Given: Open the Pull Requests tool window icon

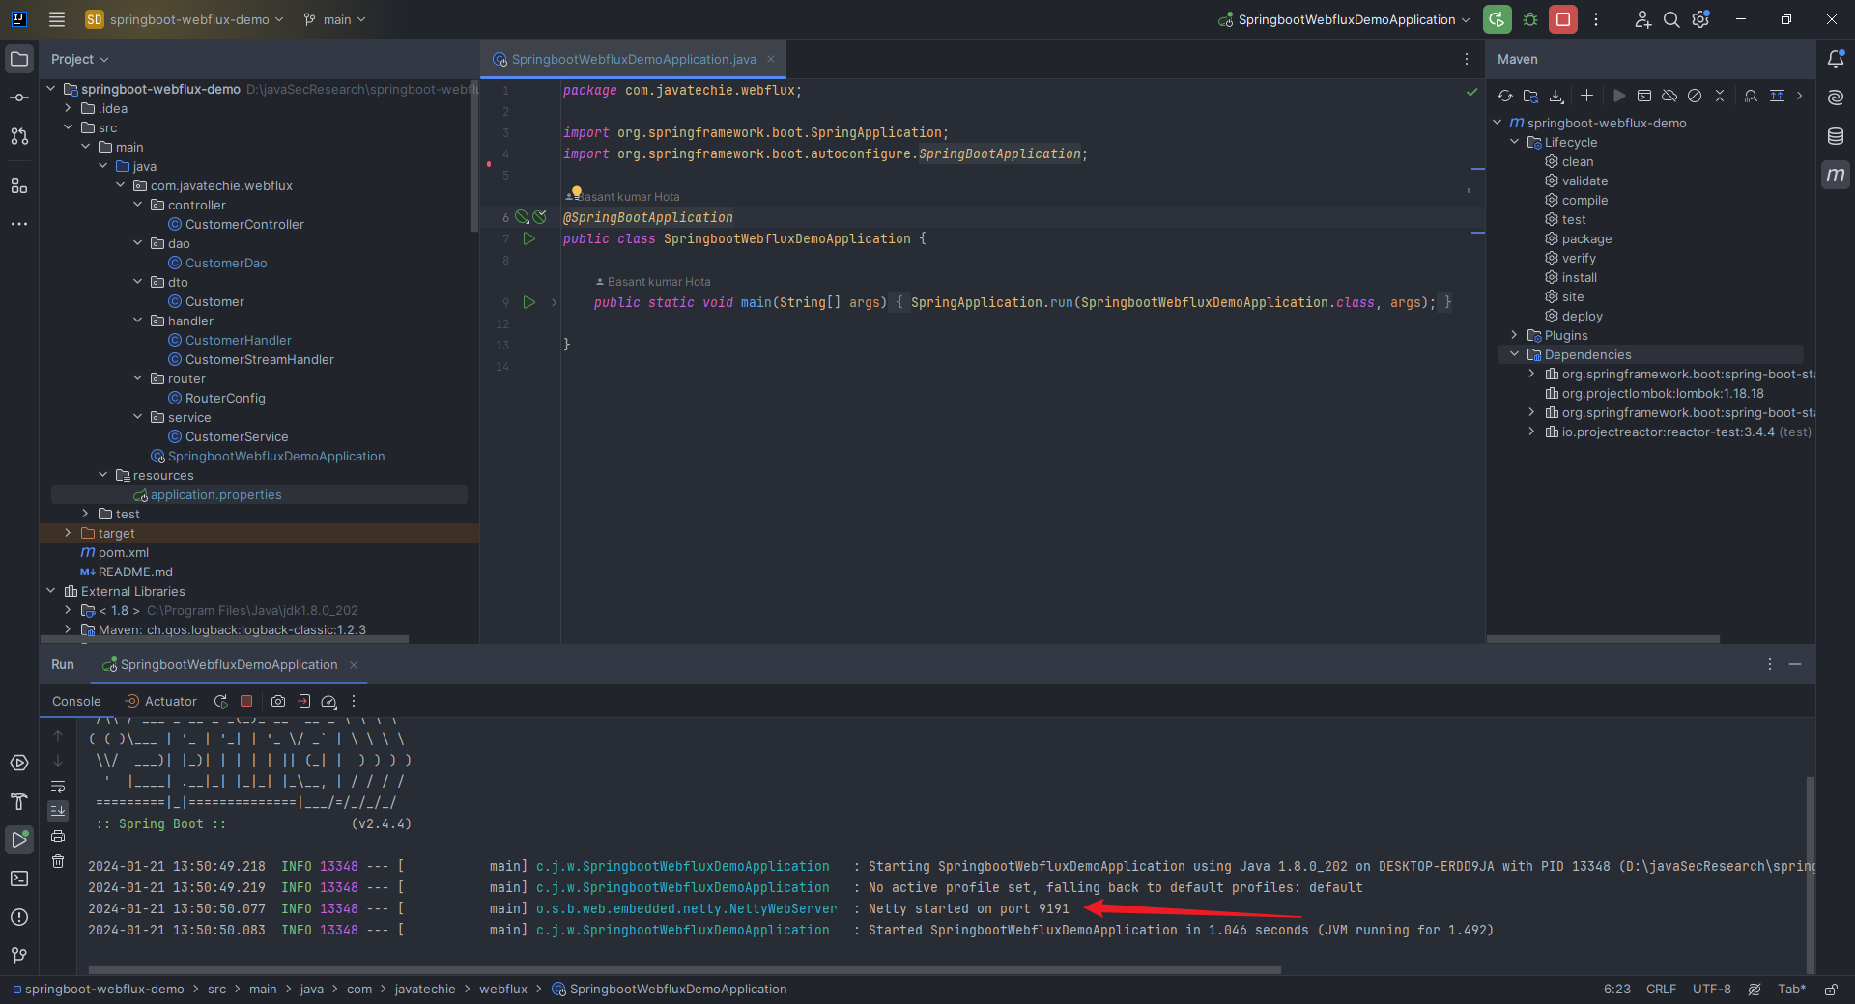Looking at the screenshot, I should point(19,136).
